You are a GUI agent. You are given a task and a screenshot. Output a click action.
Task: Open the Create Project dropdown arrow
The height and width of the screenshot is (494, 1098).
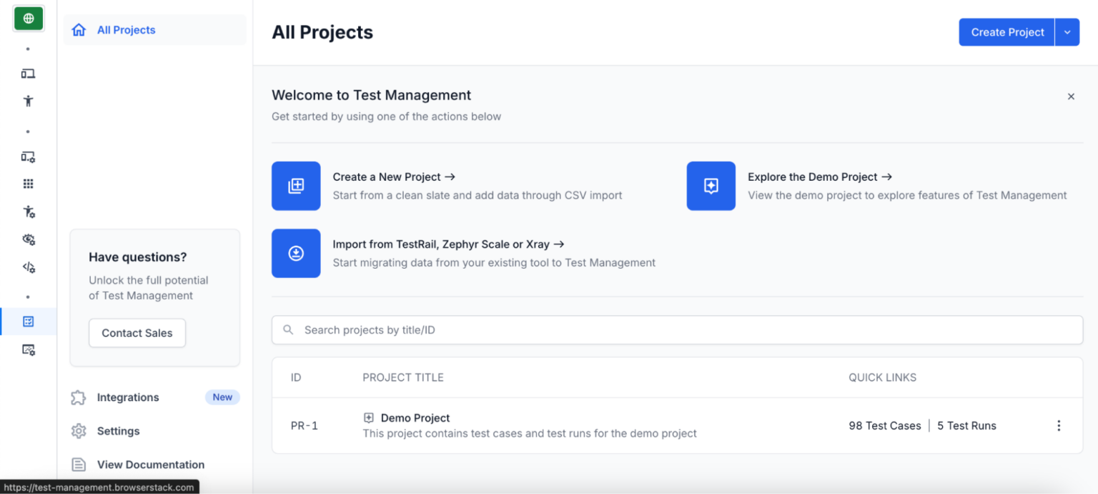click(1067, 32)
